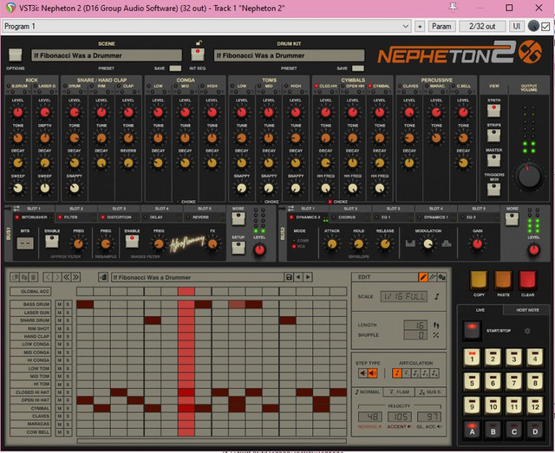Image resolution: width=555 pixels, height=453 pixels.
Task: Click the Output Volume knob
Action: pos(529,176)
